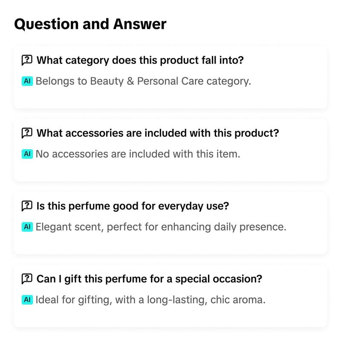The image size is (341, 341).
Task: Select the 'Ideal for gifting' answer text
Action: (150, 300)
